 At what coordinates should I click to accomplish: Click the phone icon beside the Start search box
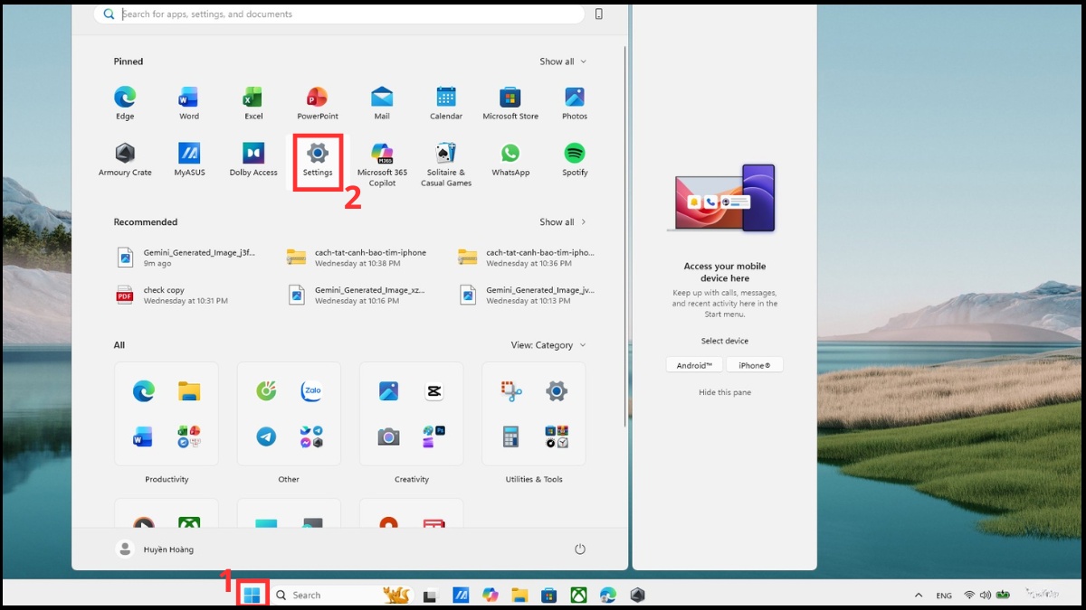coord(599,14)
